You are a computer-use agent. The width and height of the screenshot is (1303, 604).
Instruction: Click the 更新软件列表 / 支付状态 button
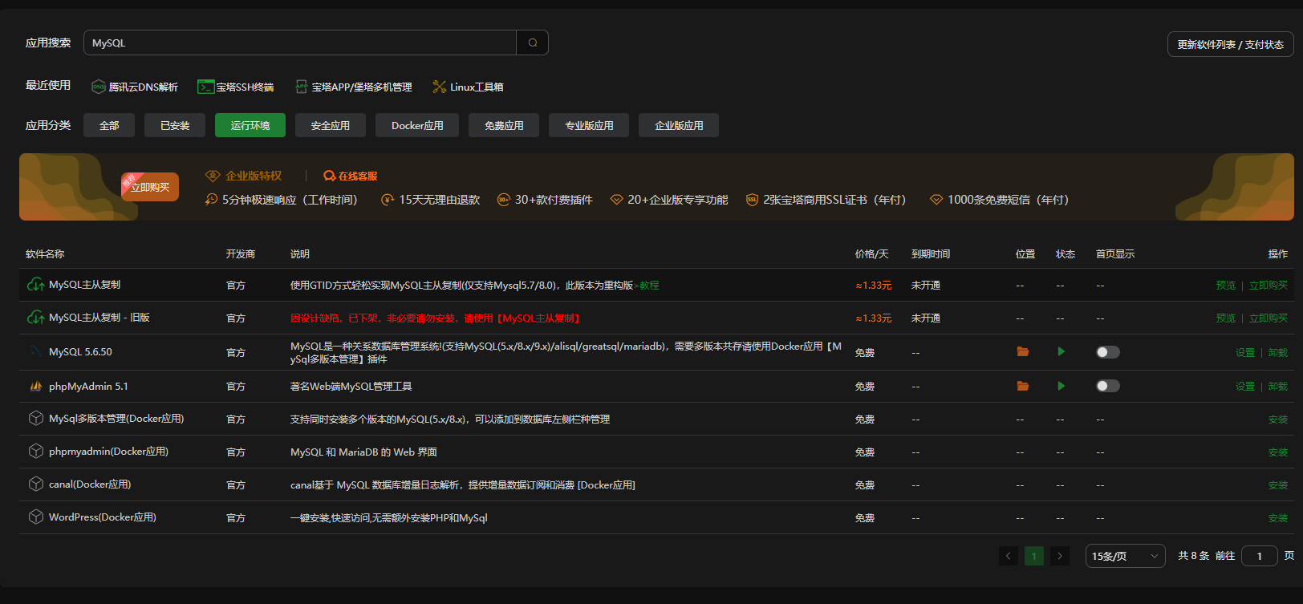(1230, 45)
